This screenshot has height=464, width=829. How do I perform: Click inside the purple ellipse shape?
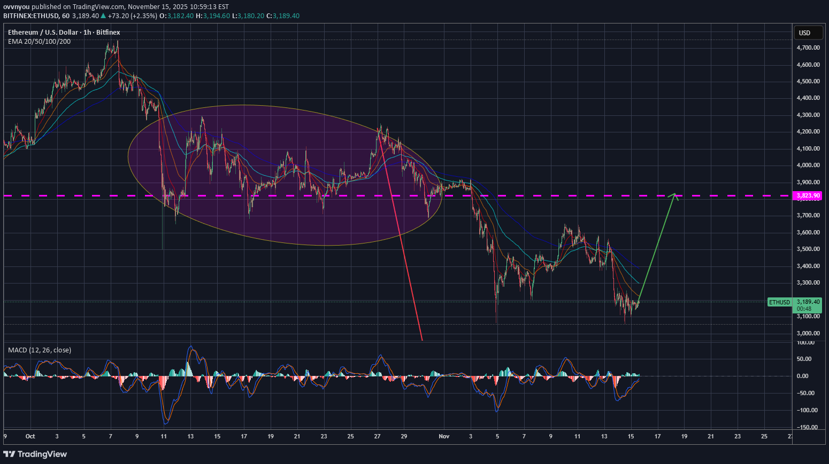pyautogui.click(x=283, y=224)
